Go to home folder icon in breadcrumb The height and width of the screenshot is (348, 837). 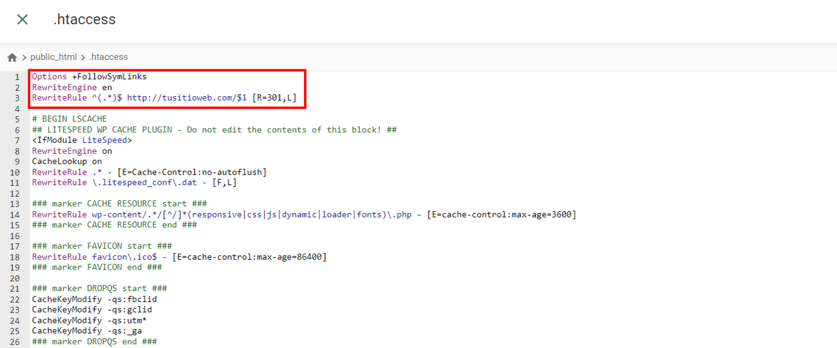click(12, 57)
